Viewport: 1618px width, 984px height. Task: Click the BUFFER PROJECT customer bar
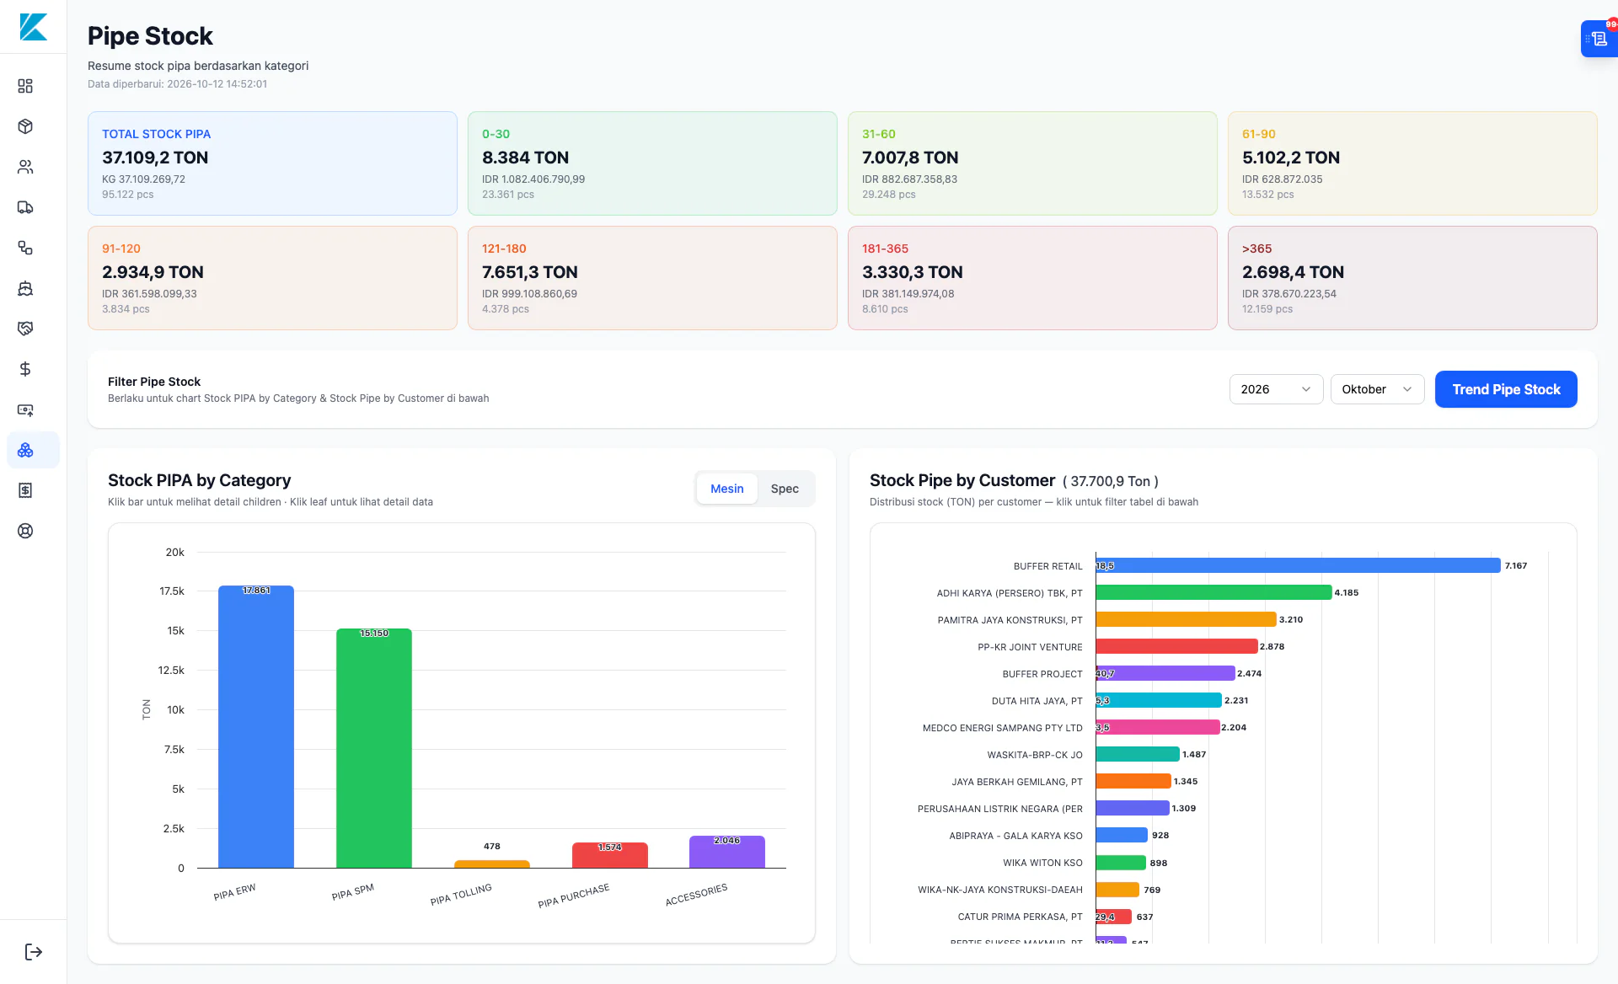coord(1165,673)
